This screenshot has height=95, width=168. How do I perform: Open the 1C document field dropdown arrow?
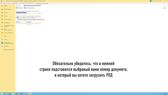36,18
